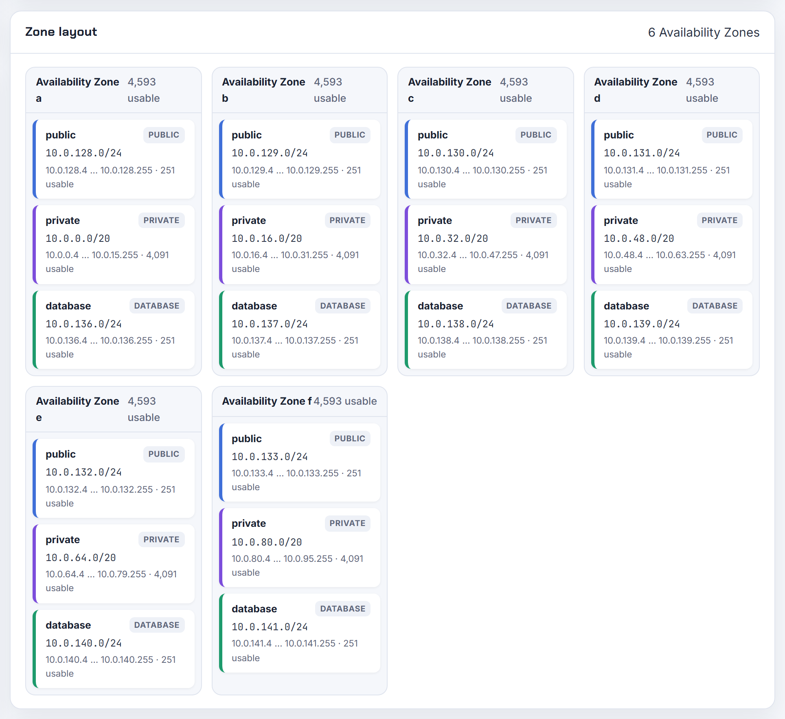
Task: Select the PRIVATE badge in Zone b
Action: (347, 220)
